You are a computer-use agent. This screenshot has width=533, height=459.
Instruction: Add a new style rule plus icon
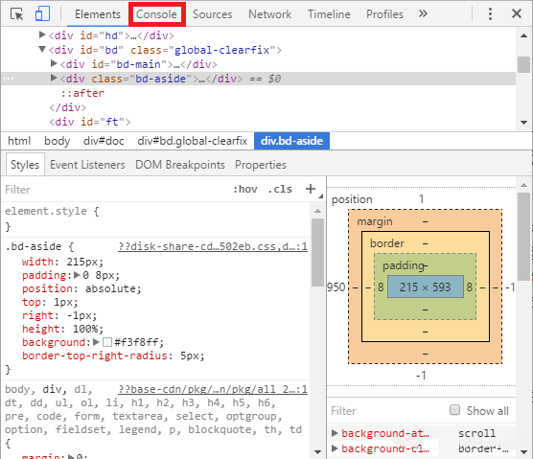click(311, 189)
